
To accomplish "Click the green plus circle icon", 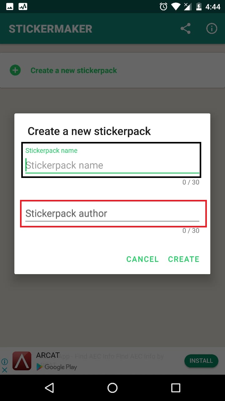I will tap(15, 70).
